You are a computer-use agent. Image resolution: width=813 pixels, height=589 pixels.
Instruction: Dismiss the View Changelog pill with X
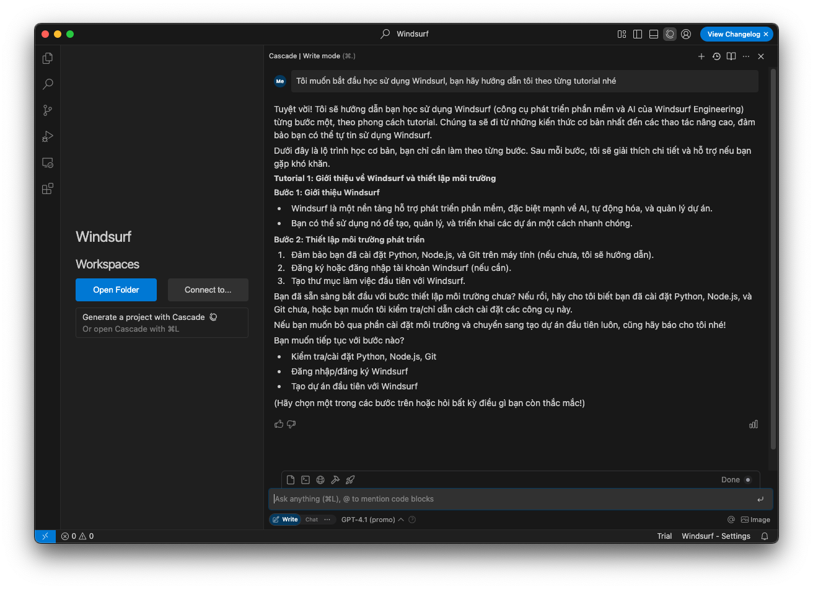pyautogui.click(x=767, y=34)
